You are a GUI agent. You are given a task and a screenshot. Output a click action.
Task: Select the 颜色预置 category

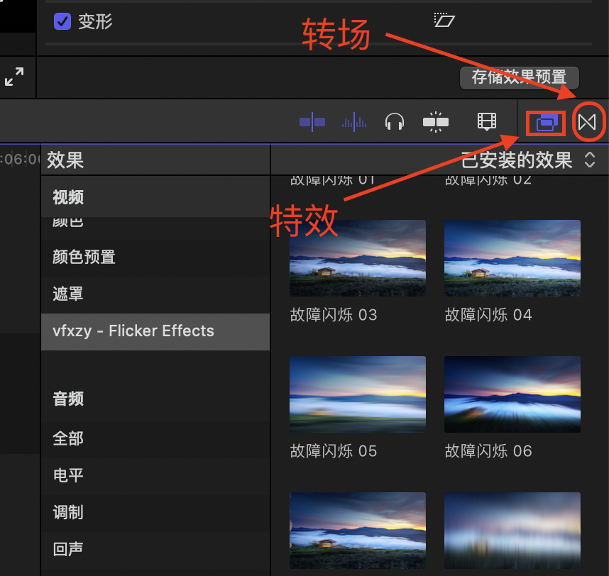click(x=84, y=257)
